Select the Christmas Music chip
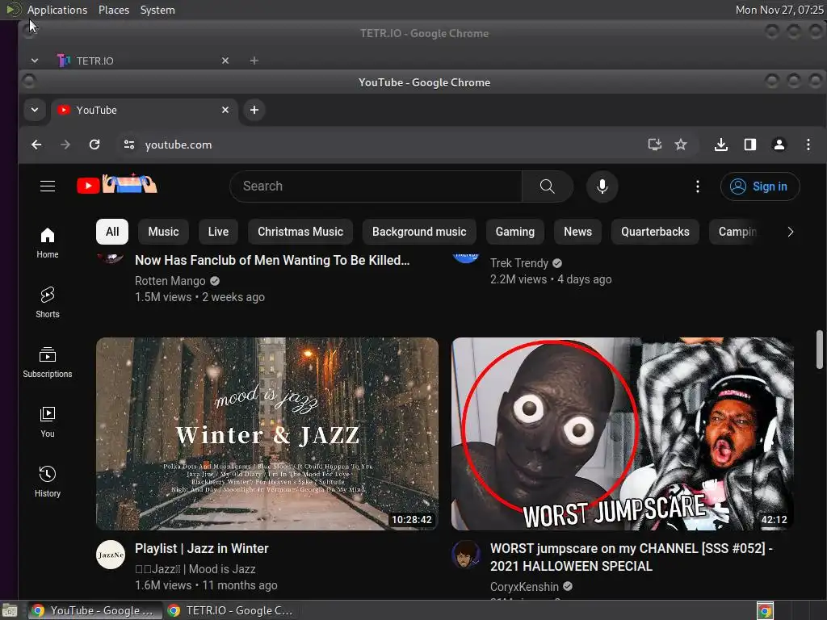827x620 pixels. (300, 232)
